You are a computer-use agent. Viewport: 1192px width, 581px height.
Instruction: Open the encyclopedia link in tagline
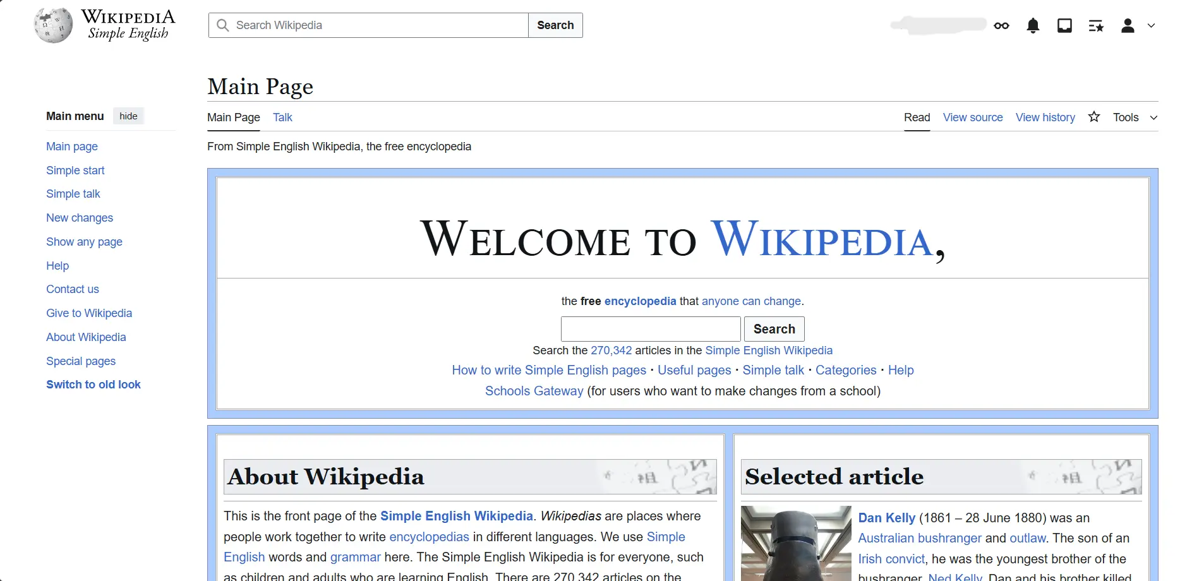pos(640,301)
